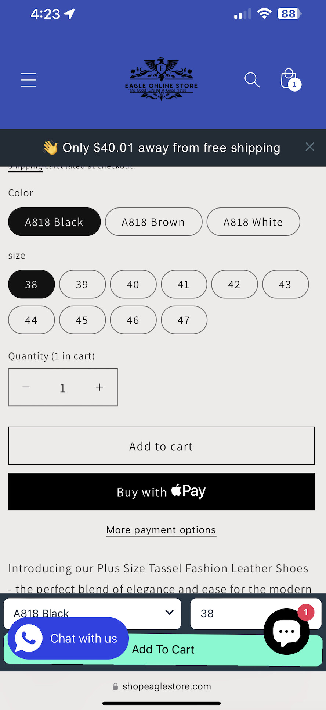Click the Eagle Online Store logo
The height and width of the screenshot is (710, 326).
(161, 79)
